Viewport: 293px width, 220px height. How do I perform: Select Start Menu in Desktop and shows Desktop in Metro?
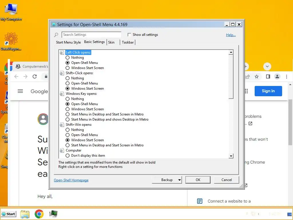pos(68,119)
